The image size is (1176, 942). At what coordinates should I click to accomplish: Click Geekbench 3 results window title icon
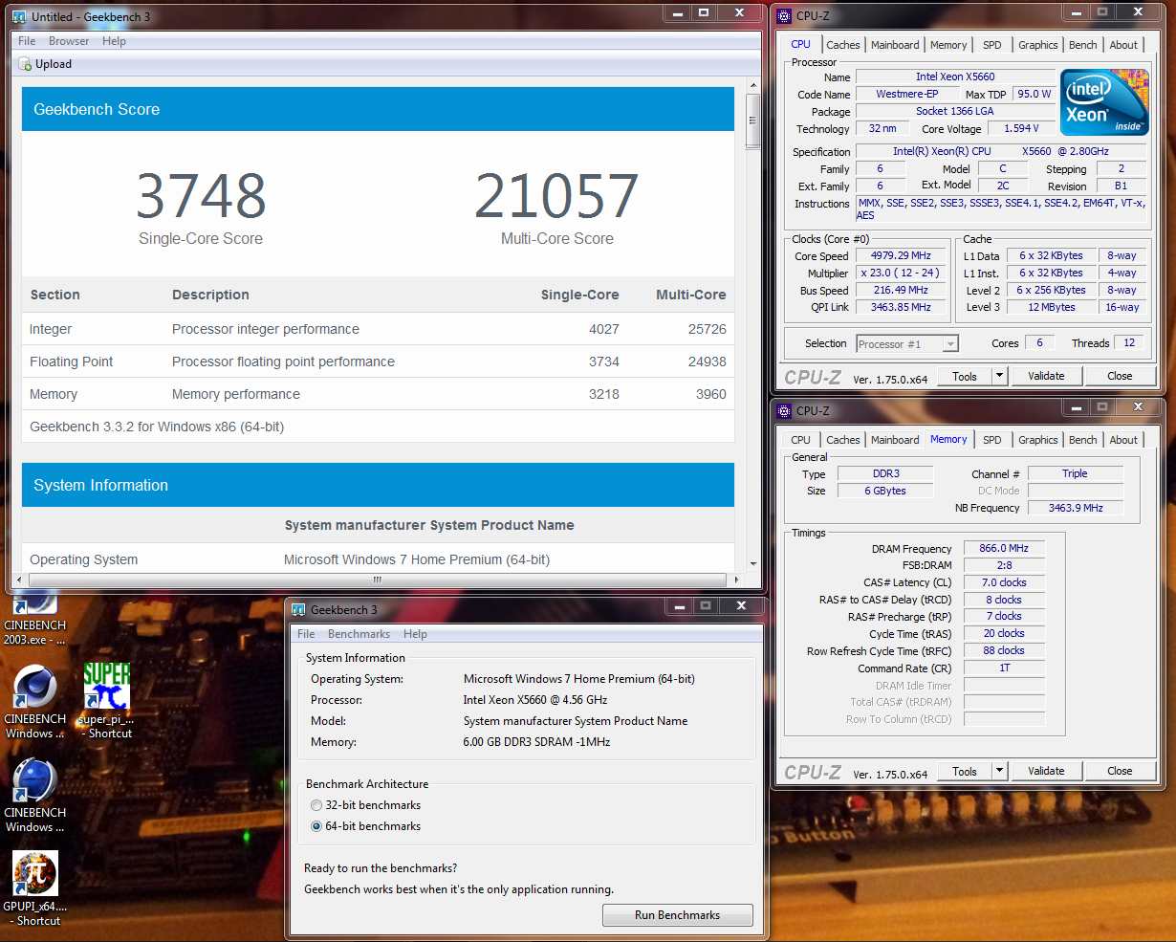click(x=19, y=16)
